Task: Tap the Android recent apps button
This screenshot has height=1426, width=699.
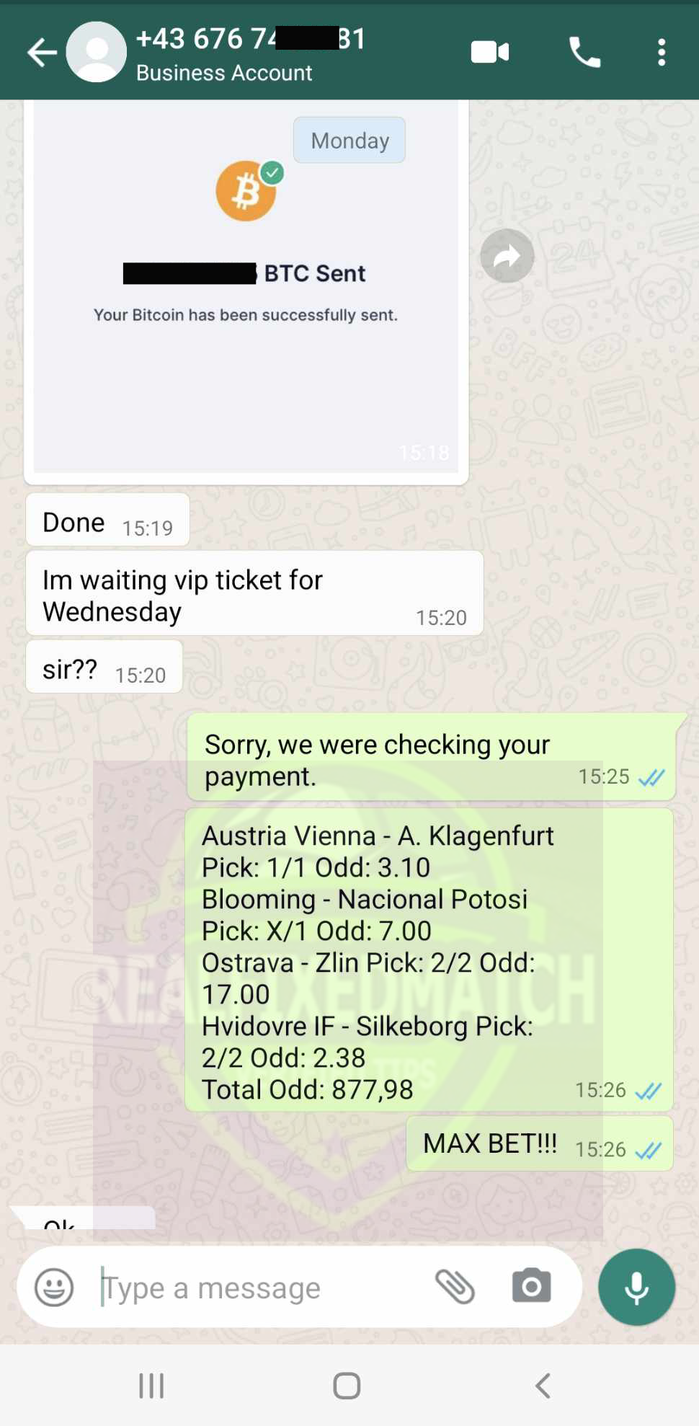Action: 151,1386
